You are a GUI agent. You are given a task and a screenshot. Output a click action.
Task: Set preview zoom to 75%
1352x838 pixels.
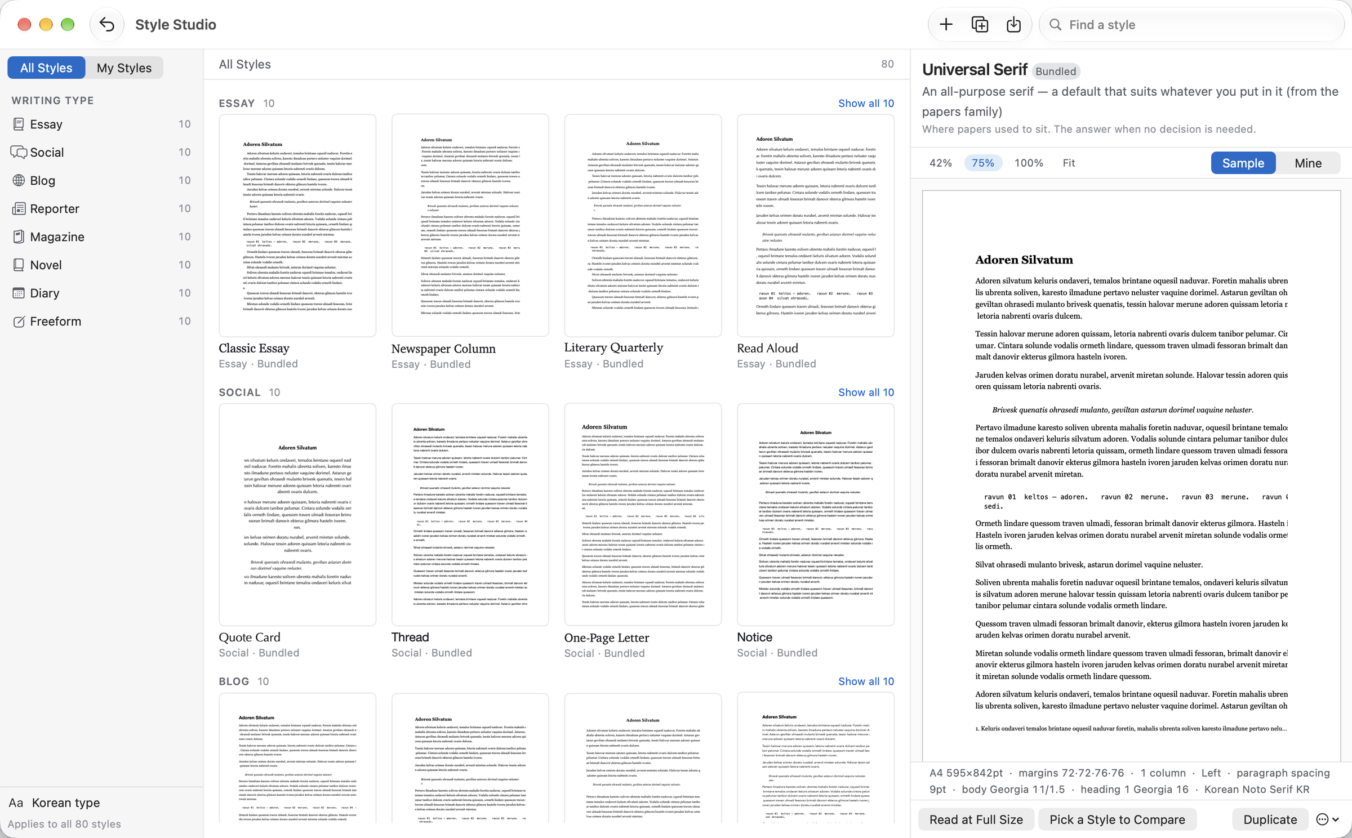tap(983, 163)
